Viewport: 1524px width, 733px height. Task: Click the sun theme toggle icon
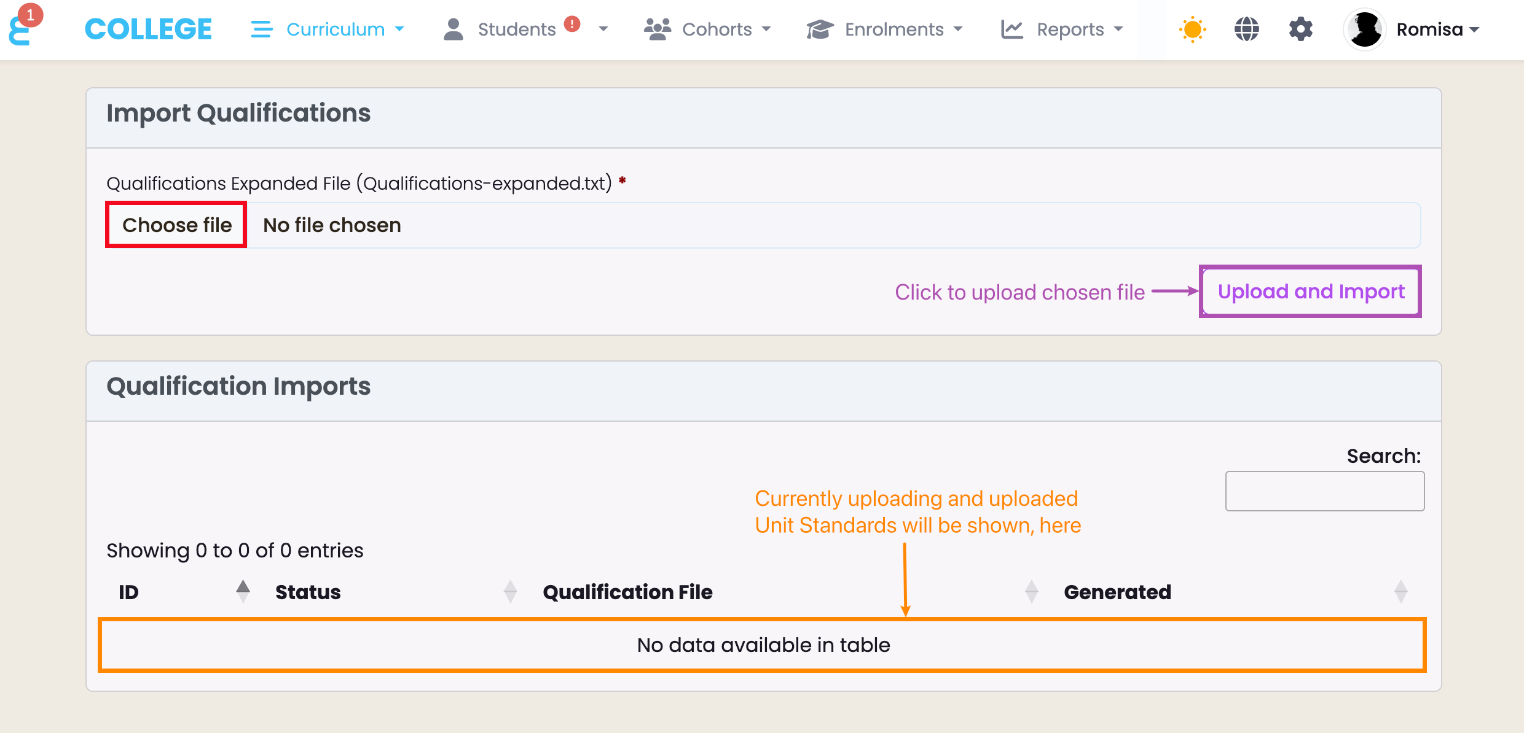click(x=1192, y=29)
